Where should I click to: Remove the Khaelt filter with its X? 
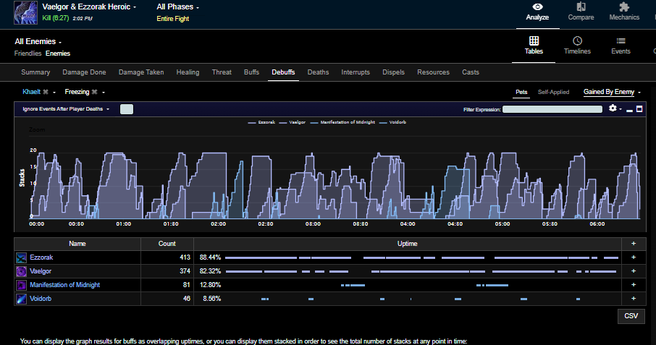[46, 92]
